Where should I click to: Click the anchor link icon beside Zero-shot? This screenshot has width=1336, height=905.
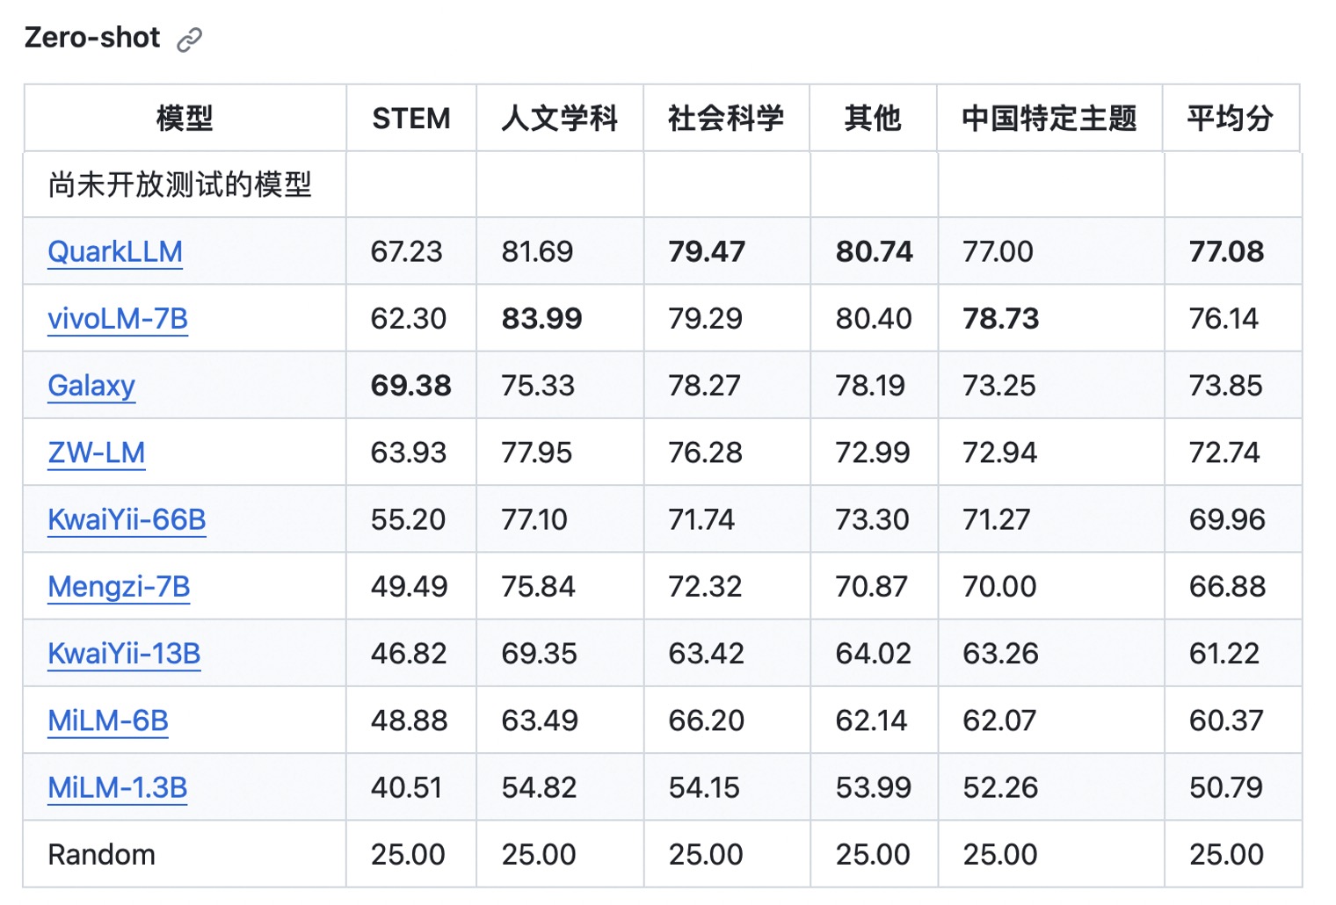(189, 40)
